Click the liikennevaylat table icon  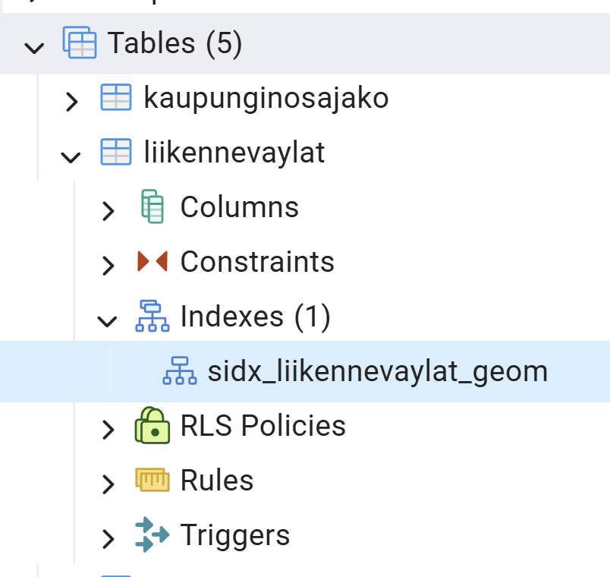116,153
